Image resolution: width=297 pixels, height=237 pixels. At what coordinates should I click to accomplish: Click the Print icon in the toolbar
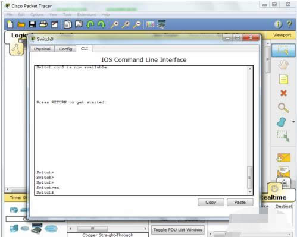click(x=43, y=24)
